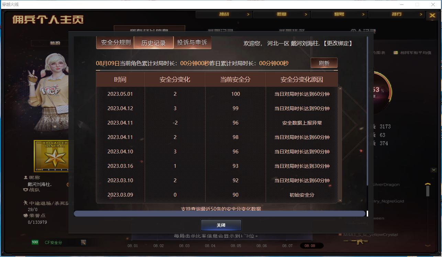Viewport: 442px width, 257px height.
Task: Click the scroll-down arrow of the records table
Action: click(x=340, y=200)
